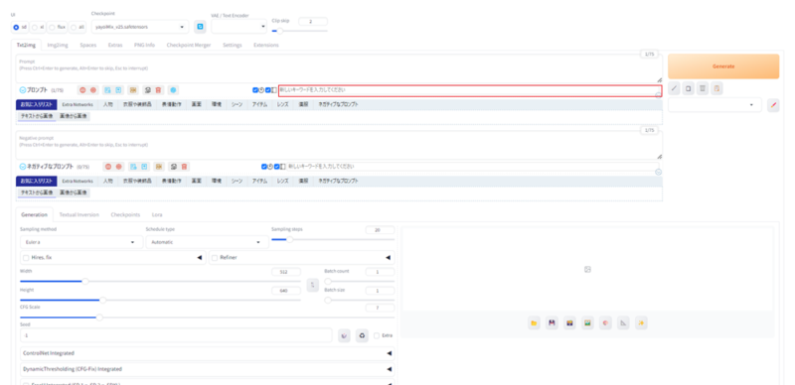Viewport: 795px width, 385px height.
Task: Click 画像から画像 under the プロンプト category bar
Action: coord(74,116)
